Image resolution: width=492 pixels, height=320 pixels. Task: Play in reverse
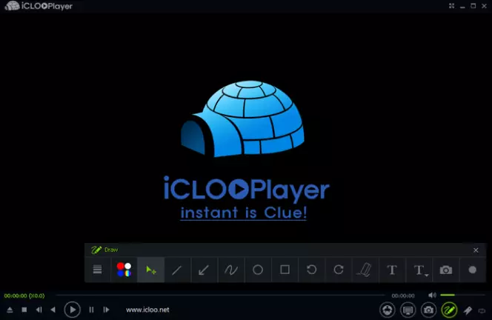pyautogui.click(x=53, y=310)
